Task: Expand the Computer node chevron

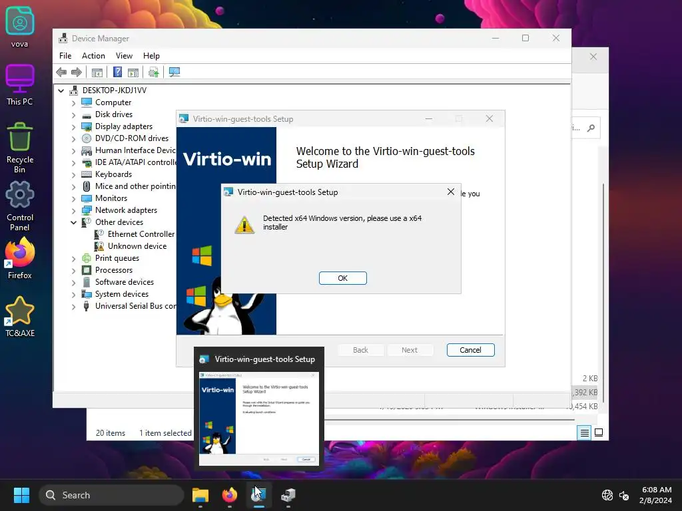Action: 73,103
